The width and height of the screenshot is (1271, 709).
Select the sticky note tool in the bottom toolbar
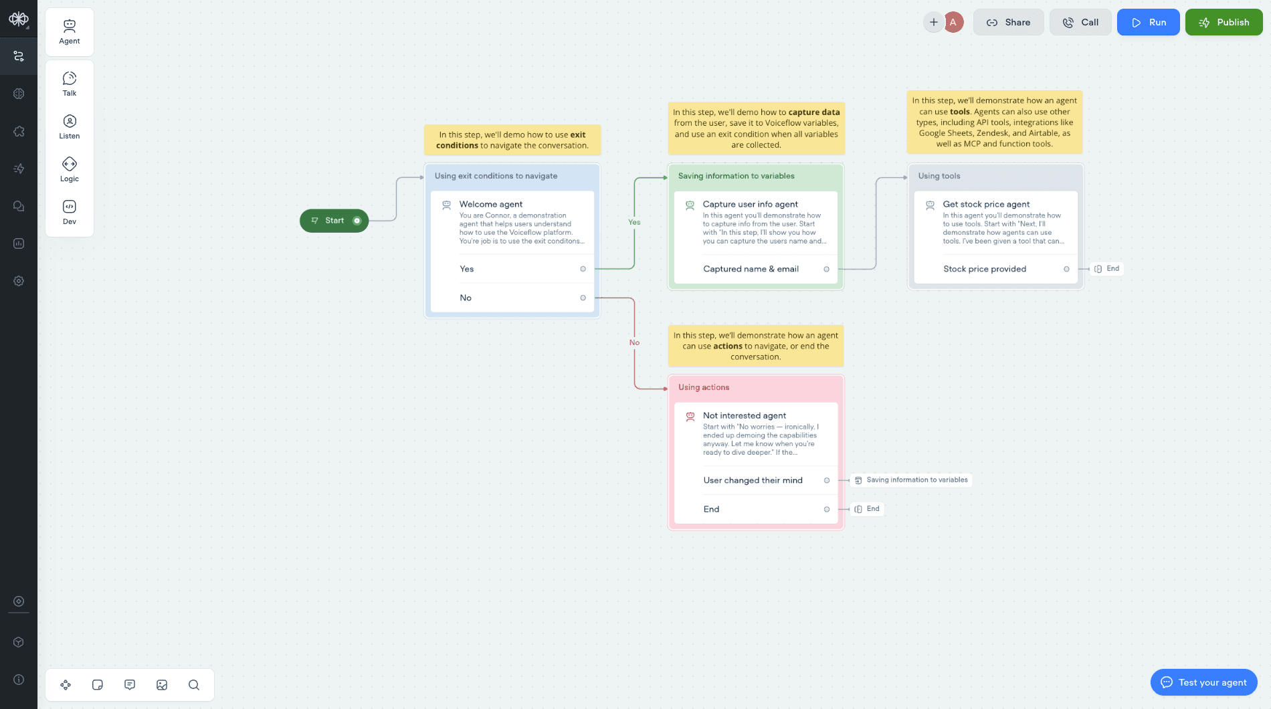[x=98, y=685]
